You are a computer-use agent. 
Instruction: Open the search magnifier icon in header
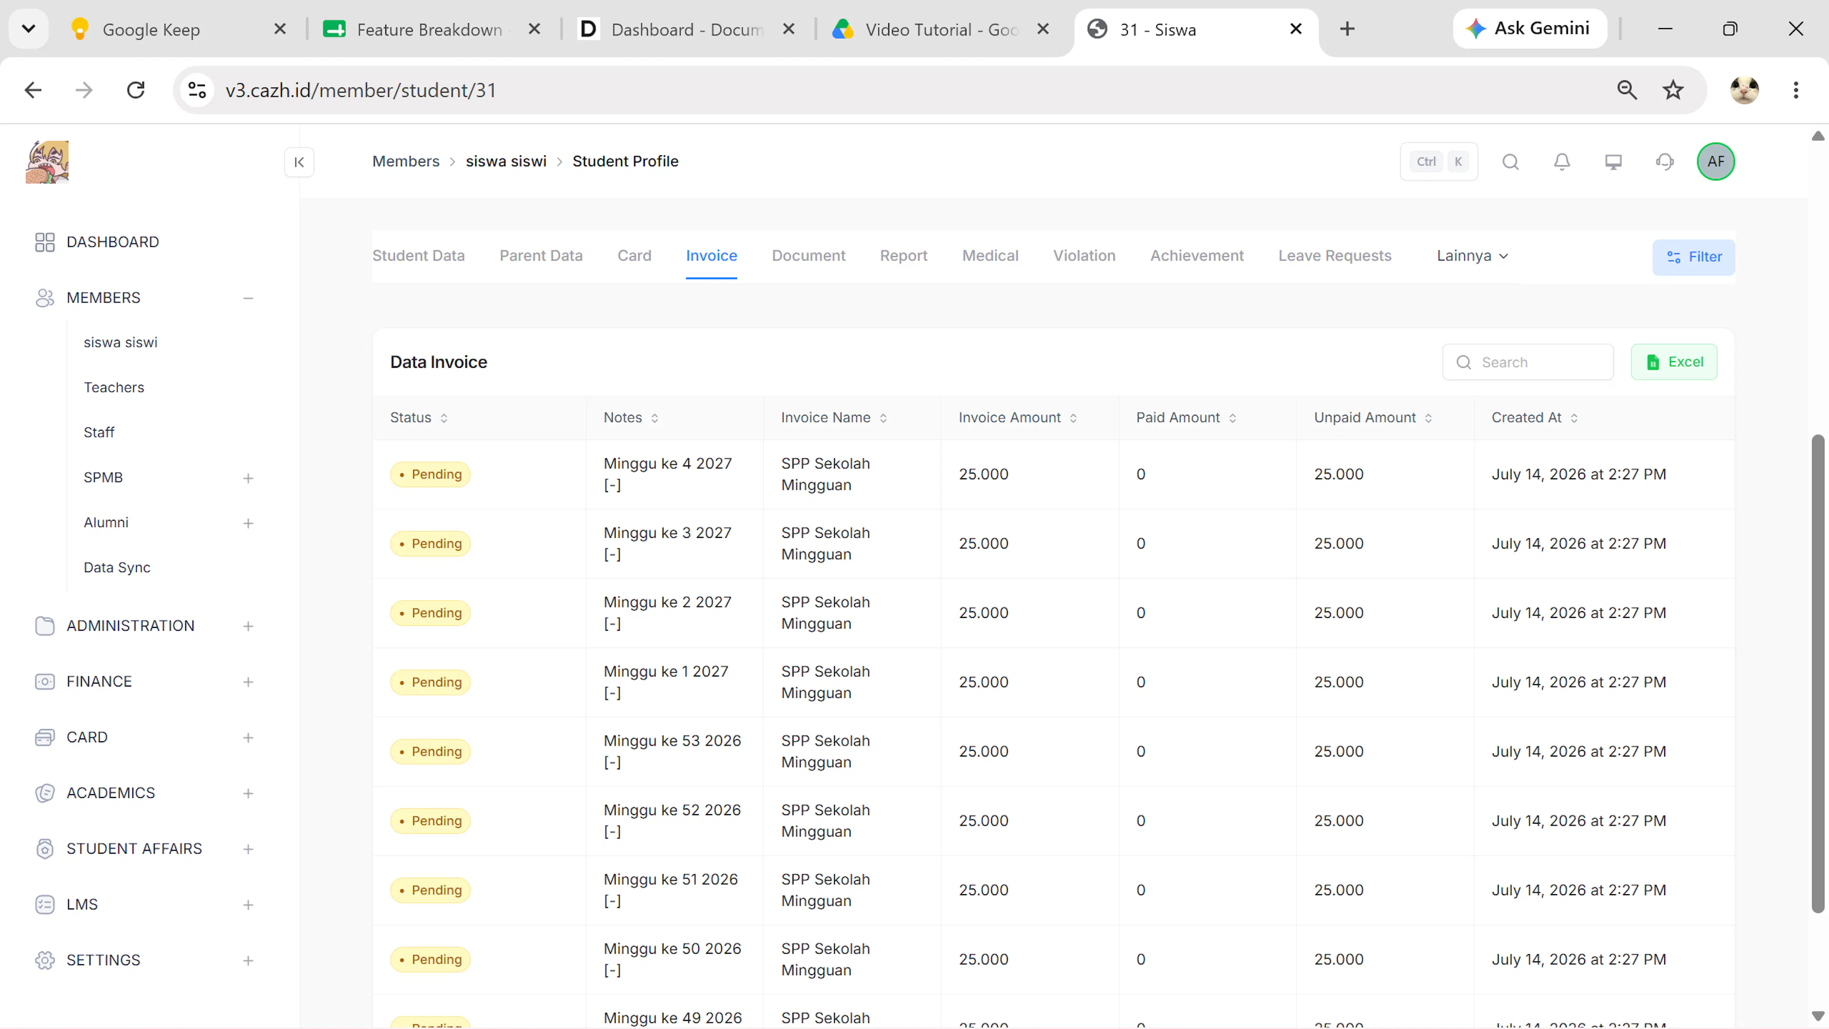1510,162
